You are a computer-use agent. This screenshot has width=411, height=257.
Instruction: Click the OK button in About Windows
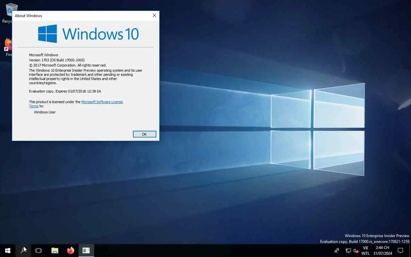(x=144, y=134)
